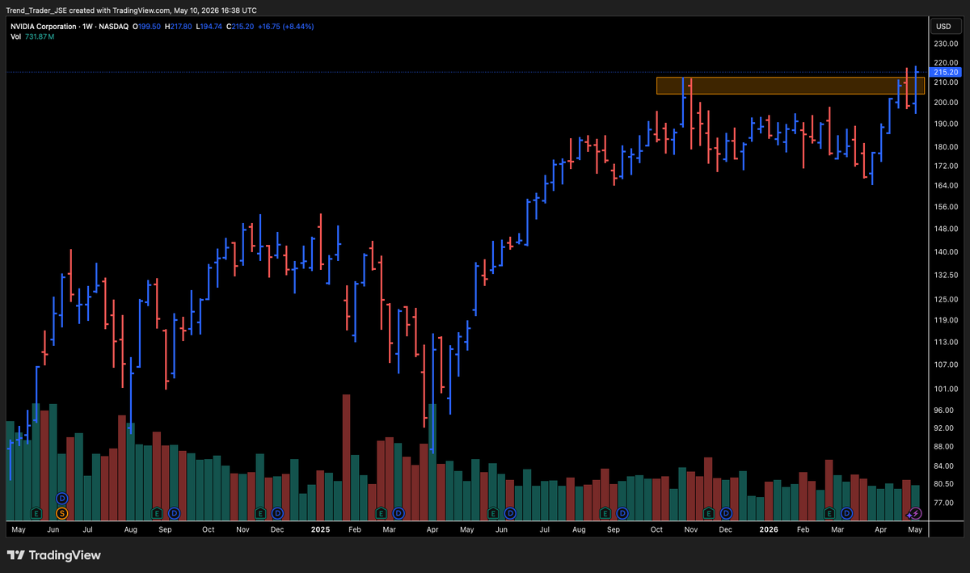Select the dividend D marker at Dec 2024

pyautogui.click(x=278, y=512)
